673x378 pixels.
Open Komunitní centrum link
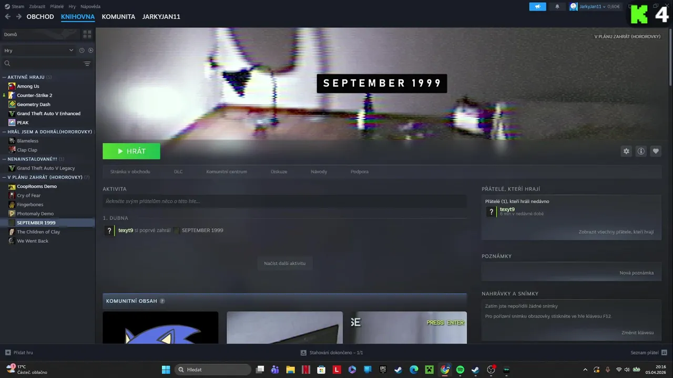pos(227,172)
